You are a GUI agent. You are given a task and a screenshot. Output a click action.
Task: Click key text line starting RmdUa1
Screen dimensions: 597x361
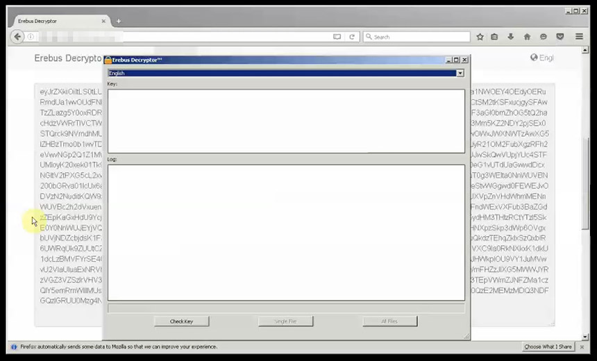pyautogui.click(x=71, y=103)
